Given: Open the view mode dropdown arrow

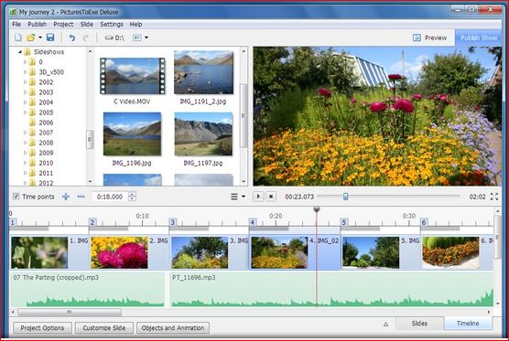Looking at the screenshot, I should (x=146, y=37).
